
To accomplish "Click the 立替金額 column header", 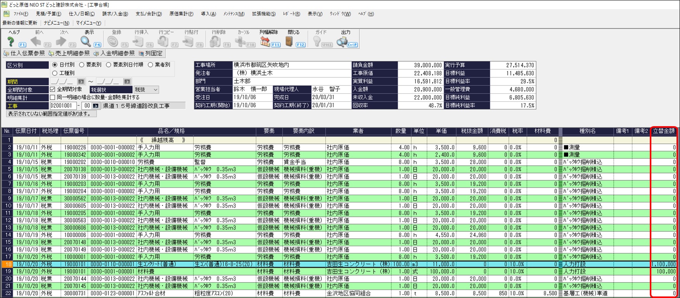I will pos(664,131).
